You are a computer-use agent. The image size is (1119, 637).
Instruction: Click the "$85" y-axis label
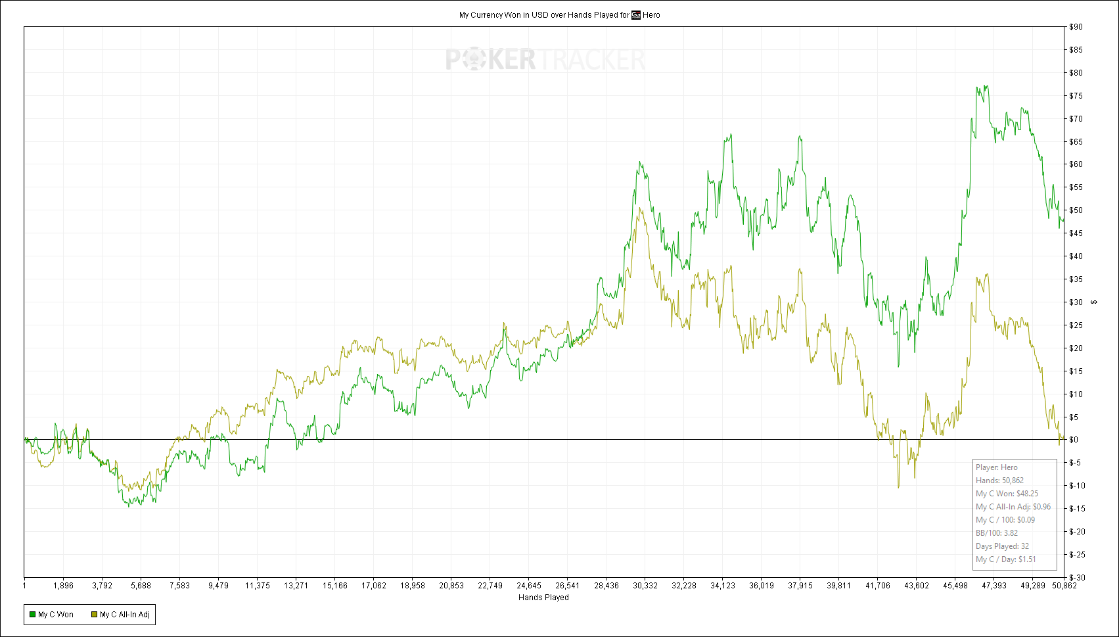pyautogui.click(x=1076, y=50)
